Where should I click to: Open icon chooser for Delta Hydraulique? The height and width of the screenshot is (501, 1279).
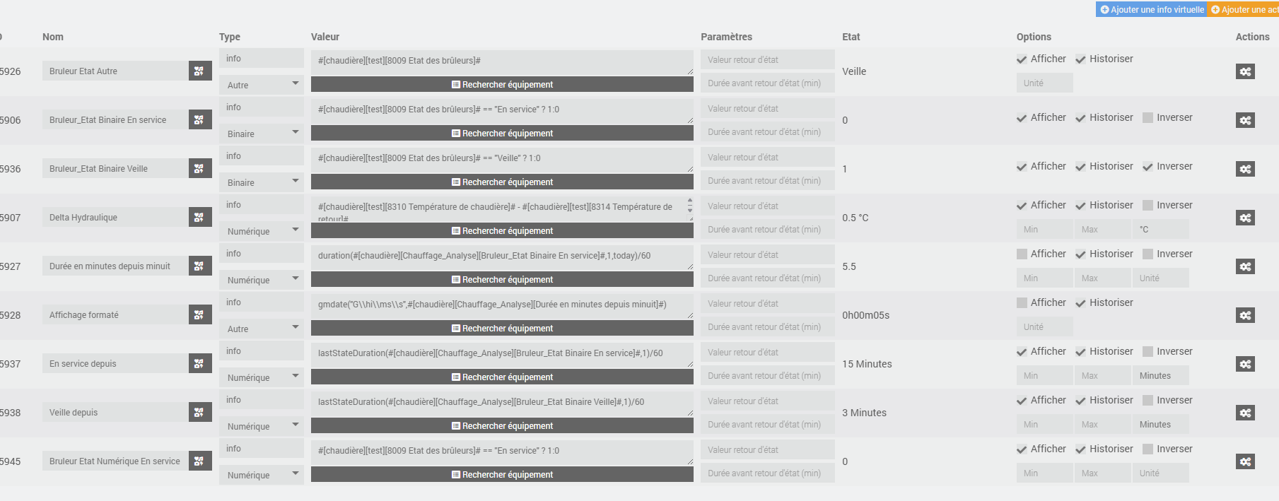point(200,217)
